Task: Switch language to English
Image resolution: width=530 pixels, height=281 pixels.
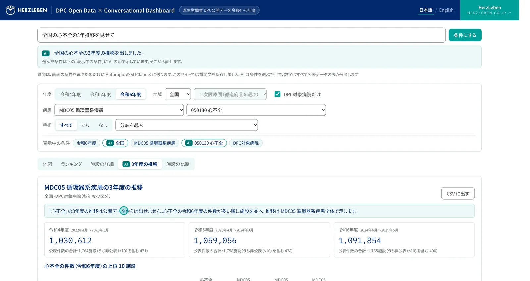Action: [446, 10]
